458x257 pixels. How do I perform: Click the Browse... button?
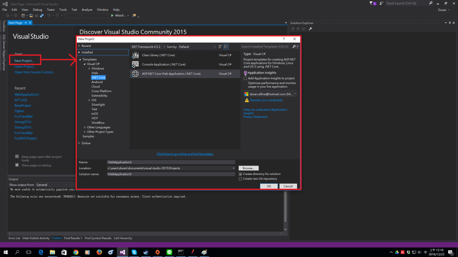click(249, 168)
